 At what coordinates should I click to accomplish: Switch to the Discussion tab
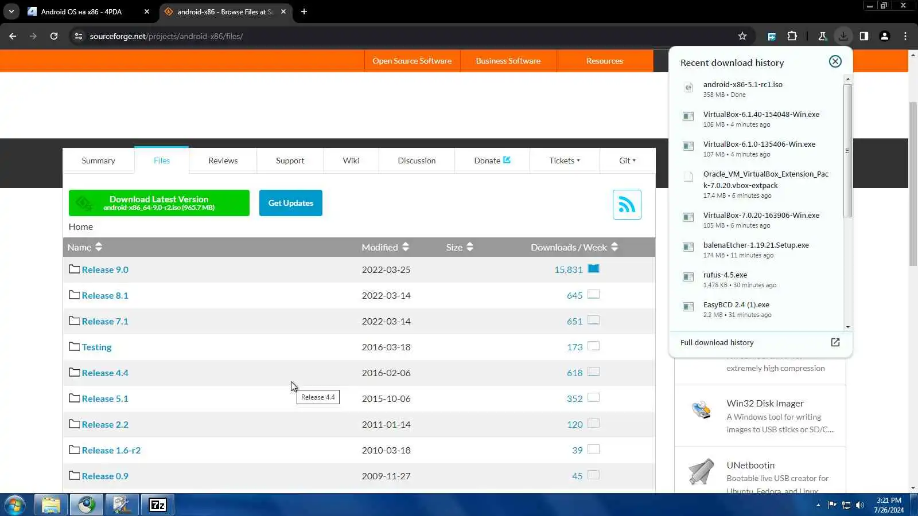click(417, 161)
